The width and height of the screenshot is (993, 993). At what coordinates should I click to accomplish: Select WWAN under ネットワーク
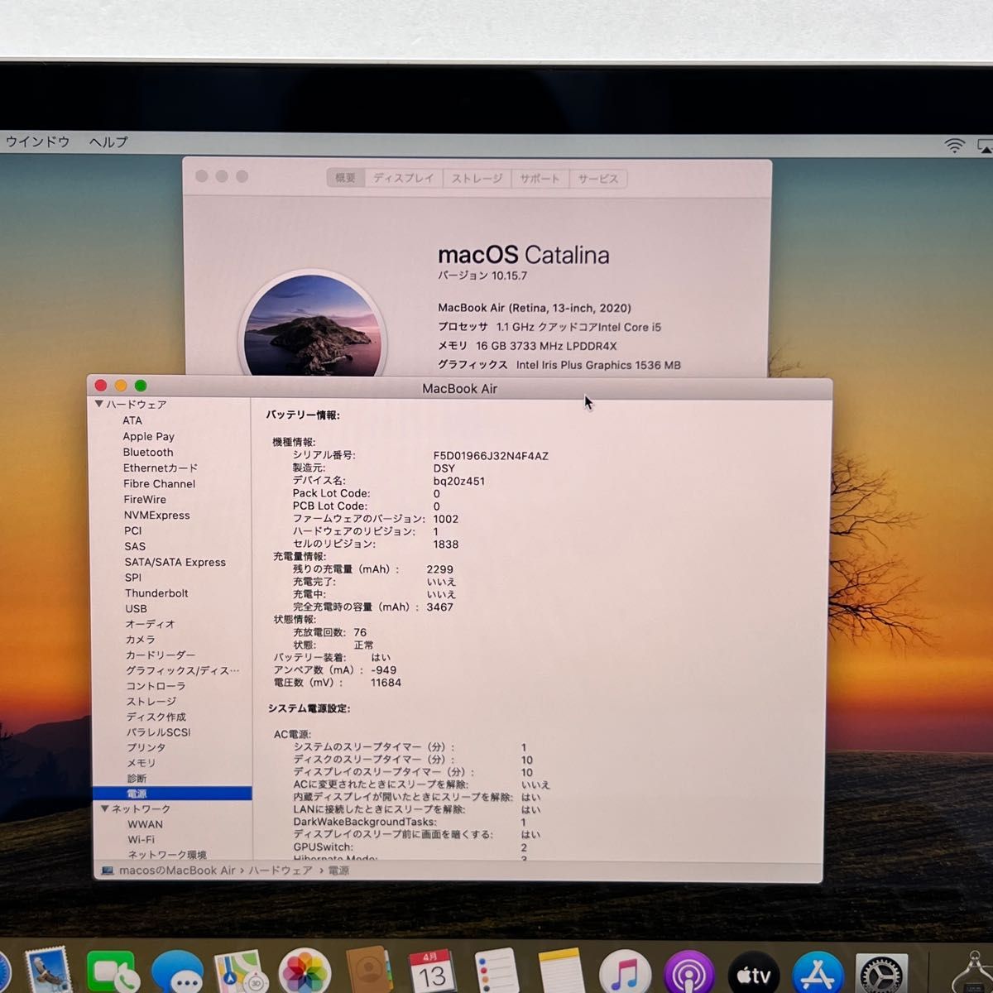[x=145, y=824]
